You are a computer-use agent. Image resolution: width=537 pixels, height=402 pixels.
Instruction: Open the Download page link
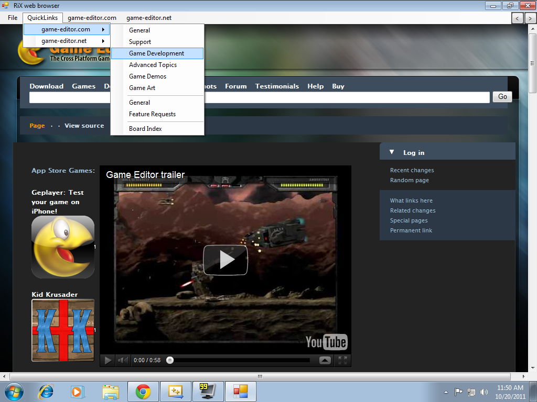pos(47,86)
